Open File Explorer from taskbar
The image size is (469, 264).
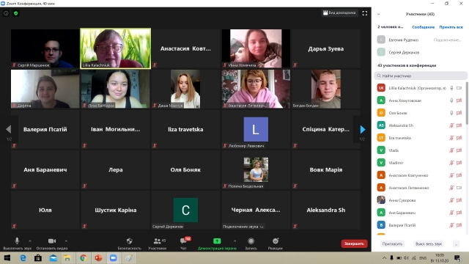point(67,258)
